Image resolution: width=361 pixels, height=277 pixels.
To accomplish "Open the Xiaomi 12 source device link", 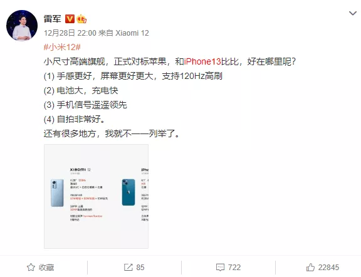I will tap(132, 33).
